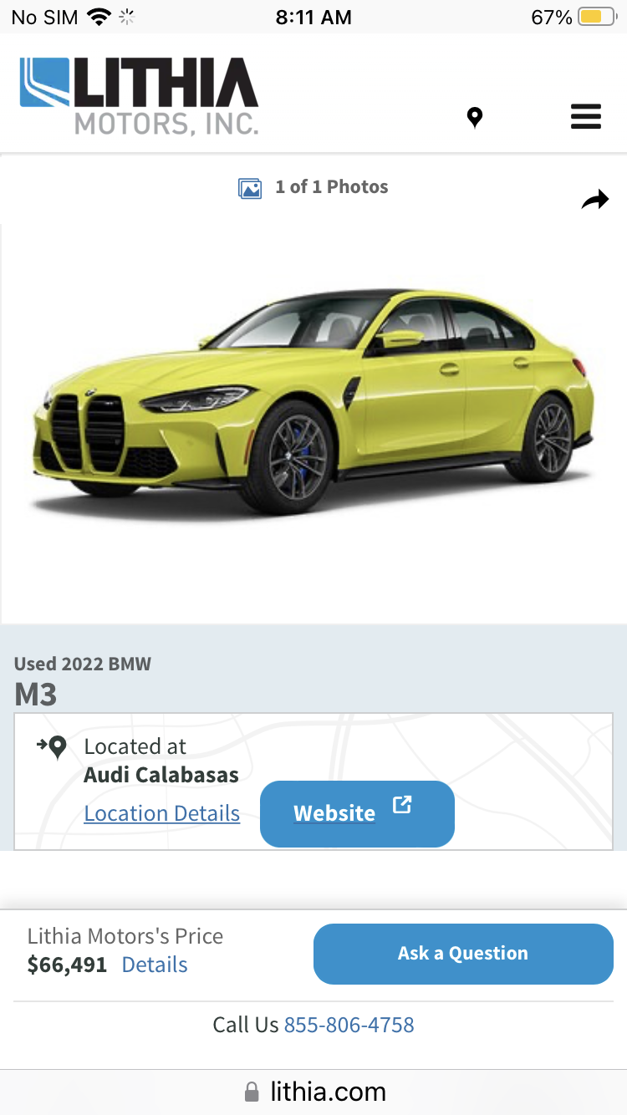Open the hamburger navigation menu
The height and width of the screenshot is (1115, 627).
click(586, 116)
